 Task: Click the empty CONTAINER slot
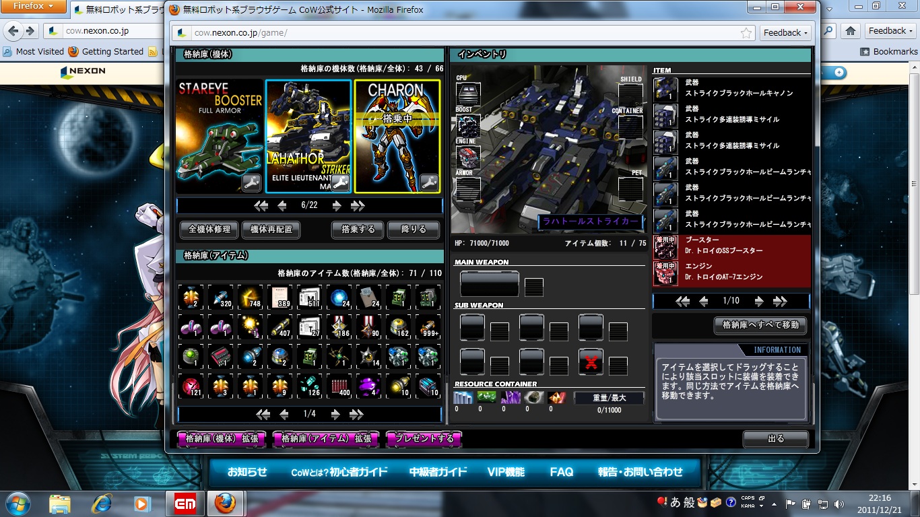[x=630, y=127]
